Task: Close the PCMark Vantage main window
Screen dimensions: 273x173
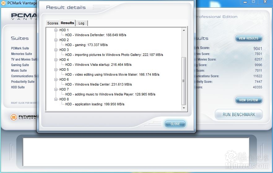Action: [x=265, y=2]
